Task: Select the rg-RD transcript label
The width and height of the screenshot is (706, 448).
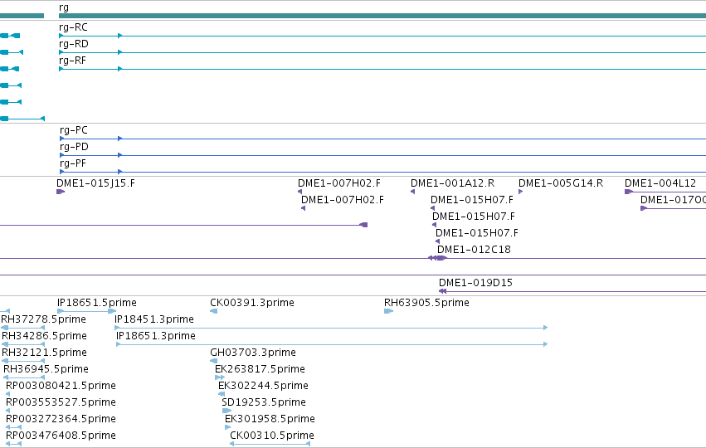Action: (74, 44)
